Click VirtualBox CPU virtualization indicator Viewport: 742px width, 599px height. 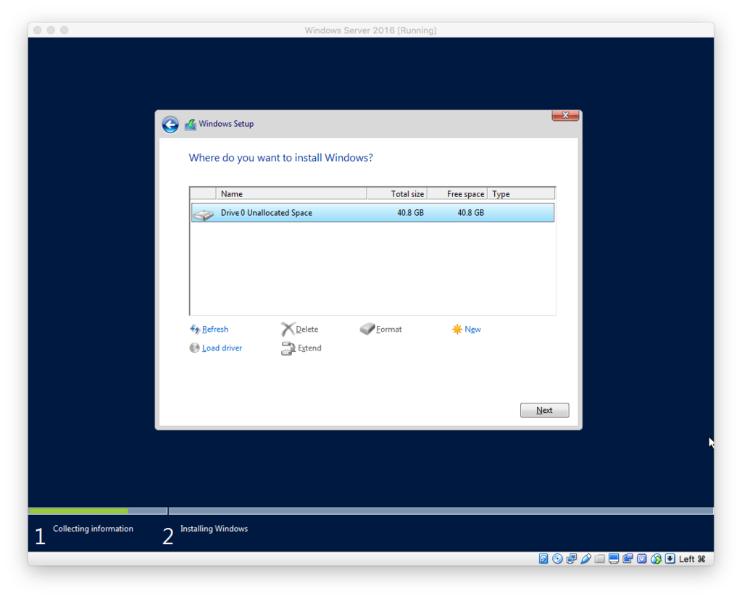pyautogui.click(x=642, y=558)
